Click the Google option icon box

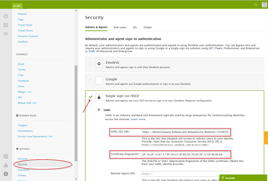tap(99, 81)
